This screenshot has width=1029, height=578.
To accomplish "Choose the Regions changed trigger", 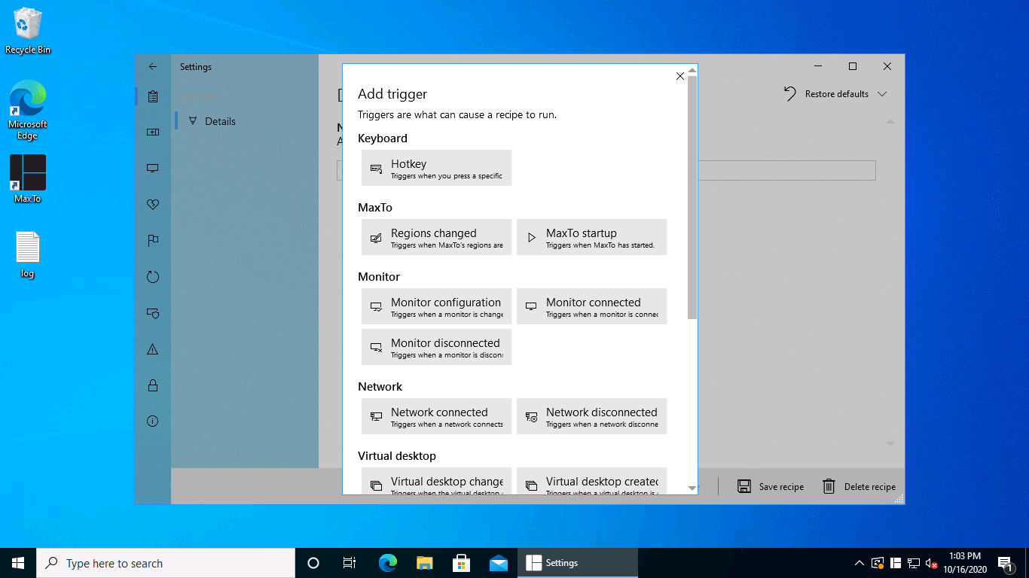I will pos(436,237).
